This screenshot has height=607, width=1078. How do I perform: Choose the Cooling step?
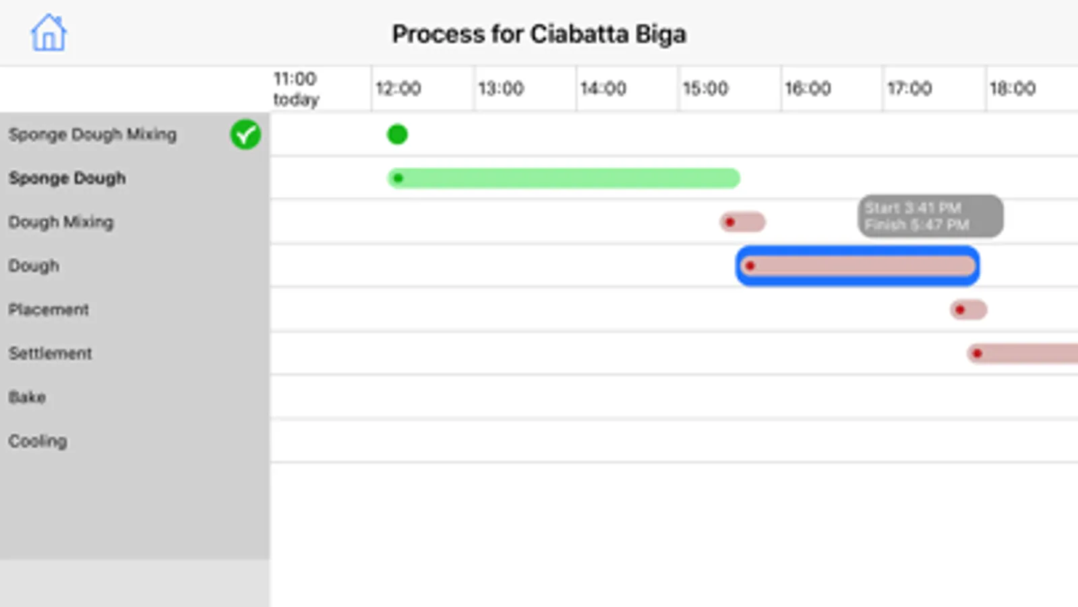[x=38, y=441]
